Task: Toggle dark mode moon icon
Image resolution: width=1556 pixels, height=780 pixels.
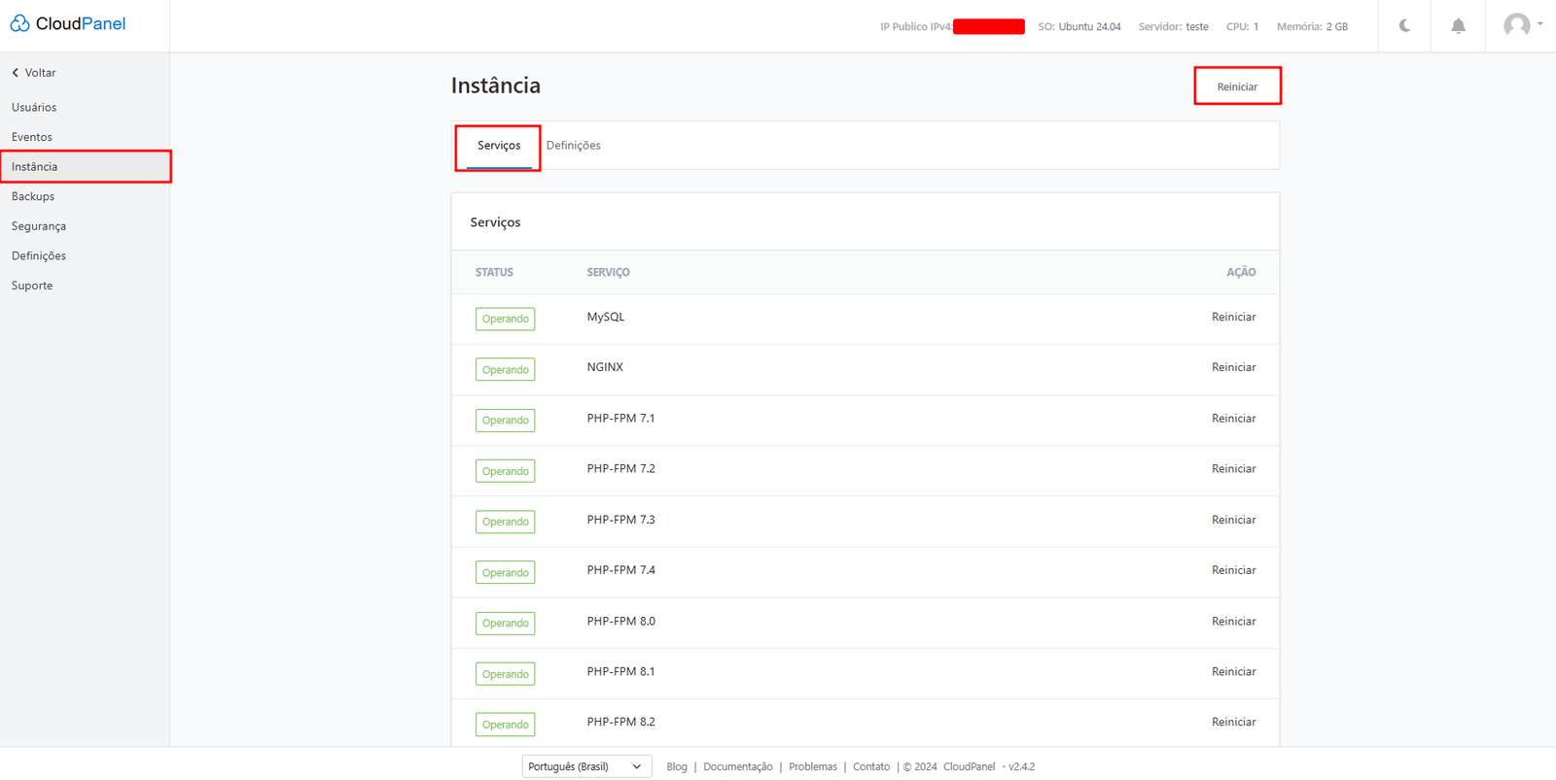Action: [x=1404, y=26]
